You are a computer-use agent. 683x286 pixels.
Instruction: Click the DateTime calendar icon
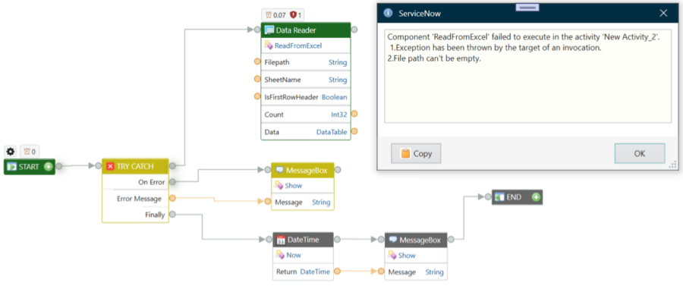(282, 240)
